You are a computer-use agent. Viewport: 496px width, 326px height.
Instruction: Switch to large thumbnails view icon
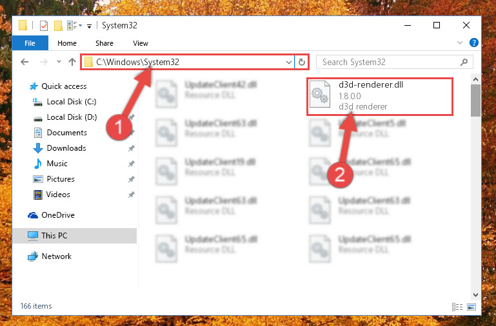pos(471,307)
